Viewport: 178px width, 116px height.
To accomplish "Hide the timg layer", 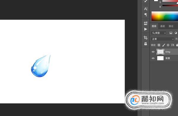I will 153,52.
